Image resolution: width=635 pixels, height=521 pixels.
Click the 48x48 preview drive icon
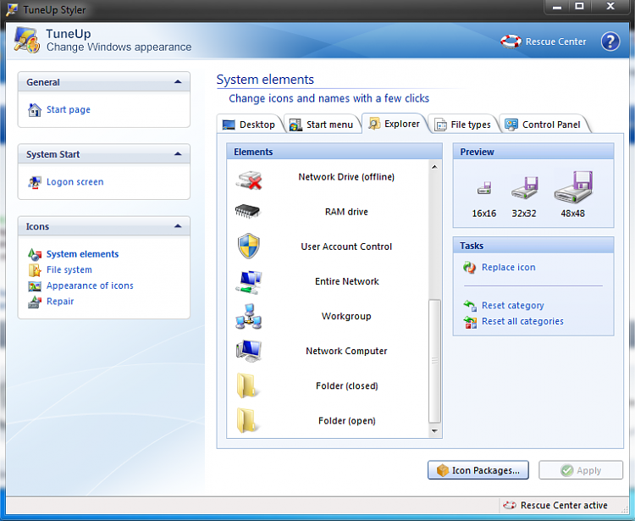coord(573,186)
